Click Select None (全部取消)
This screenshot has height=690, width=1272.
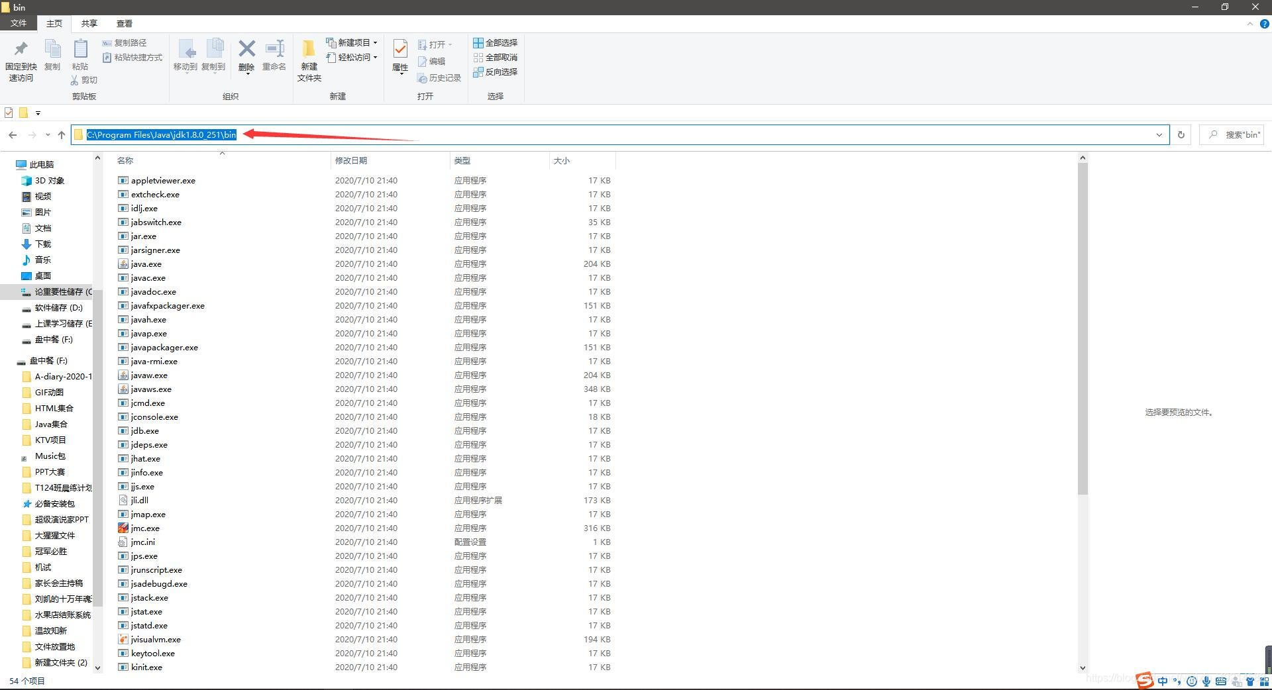(x=495, y=57)
